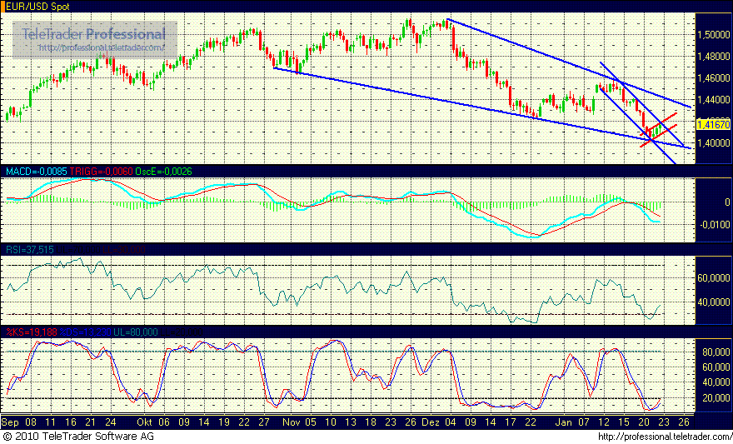Screen dimensions: 733x444
Task: Select the UL=80,000 stochastic upper limit readout
Action: (136, 332)
